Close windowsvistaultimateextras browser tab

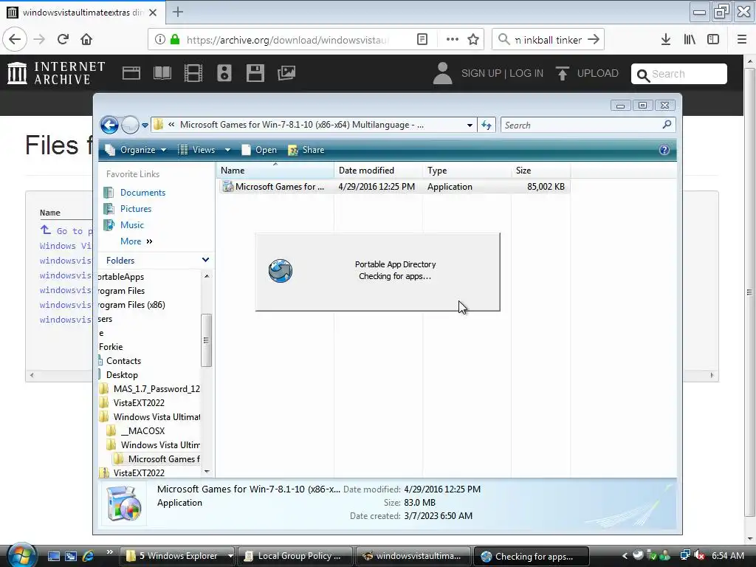153,13
